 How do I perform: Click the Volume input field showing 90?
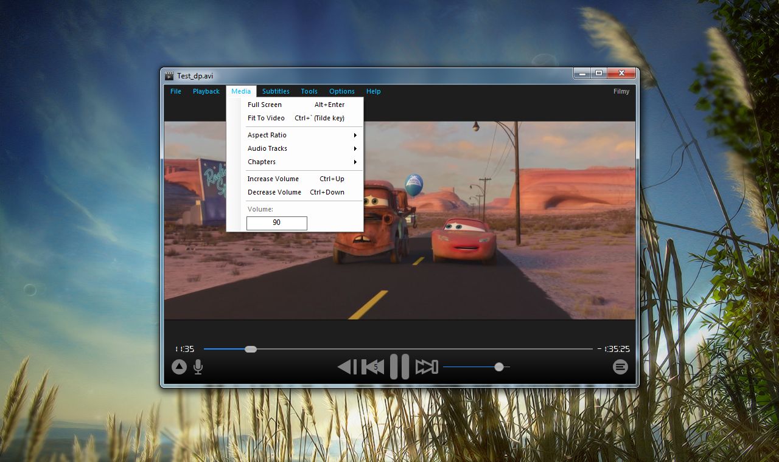pos(277,223)
